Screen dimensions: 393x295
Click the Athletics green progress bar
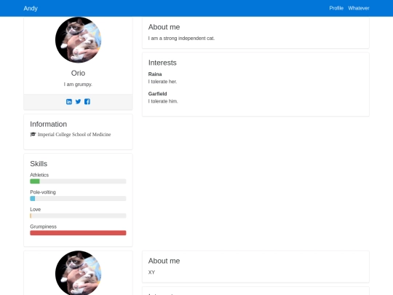coord(35,181)
